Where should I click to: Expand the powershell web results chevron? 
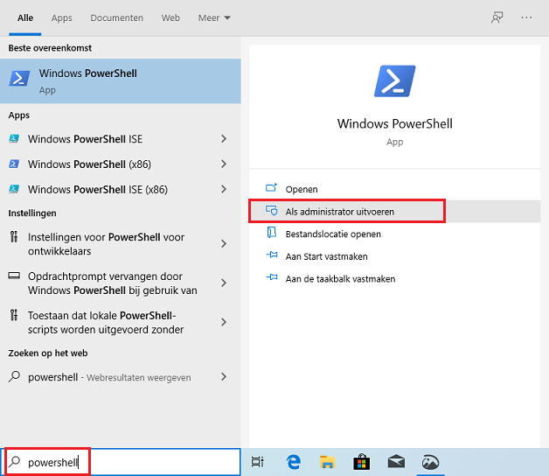coord(224,377)
